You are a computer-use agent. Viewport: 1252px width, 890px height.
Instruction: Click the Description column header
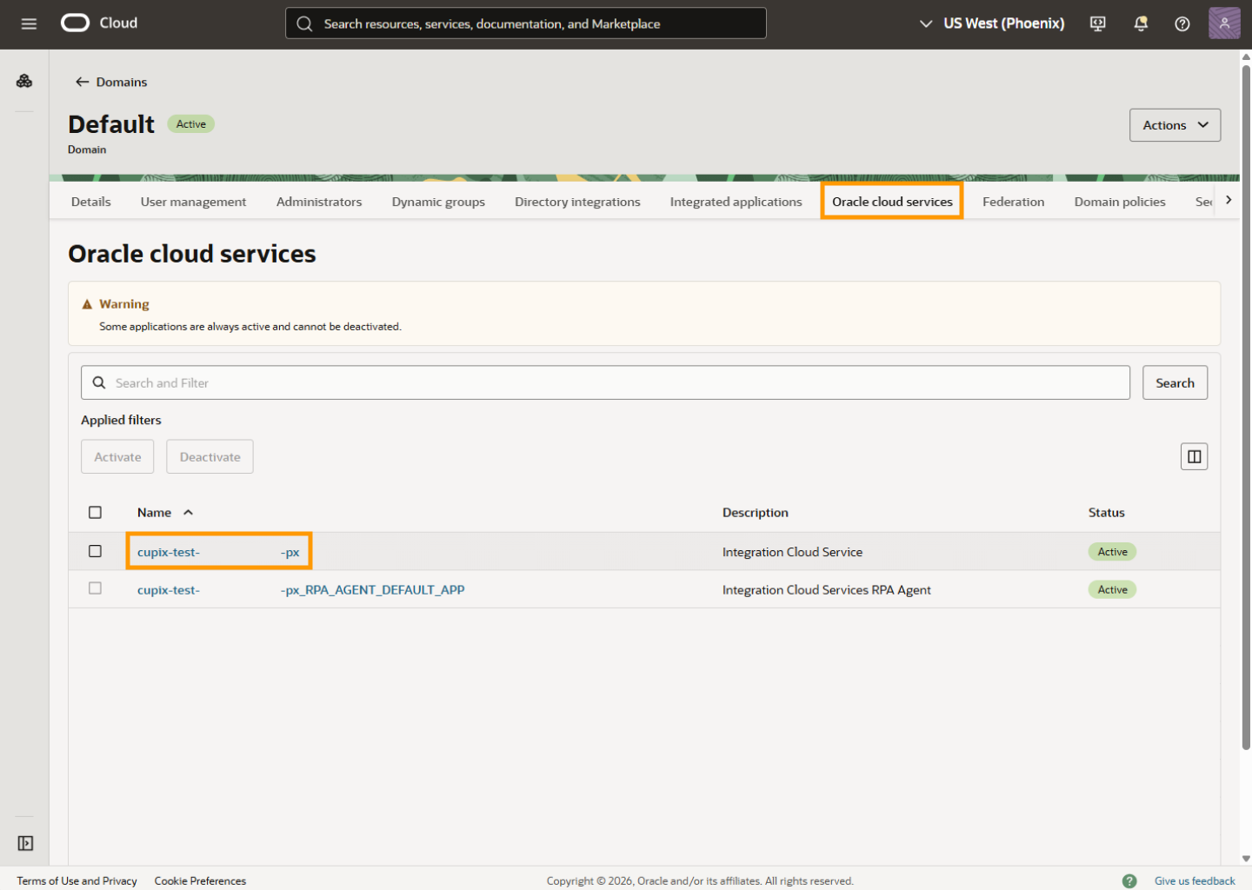(x=756, y=513)
